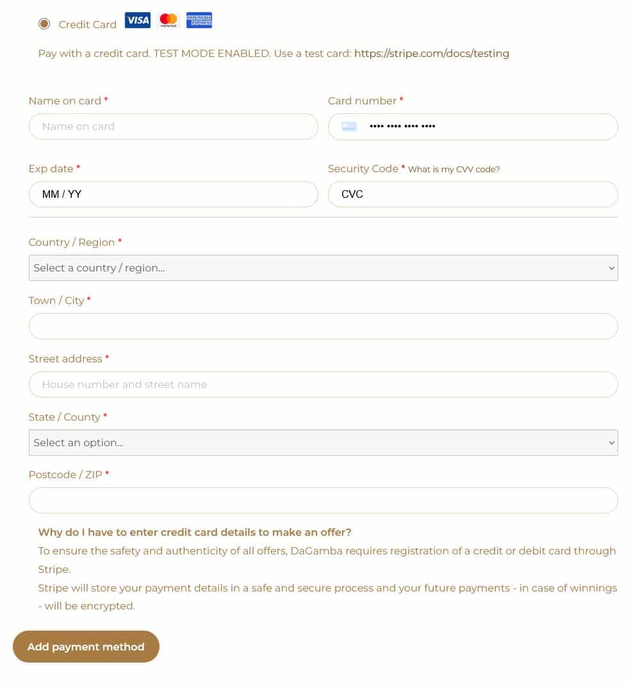This screenshot has width=631, height=685.
Task: Click the Credit Card label text
Action: click(x=88, y=24)
